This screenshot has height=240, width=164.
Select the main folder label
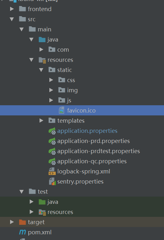point(44,29)
